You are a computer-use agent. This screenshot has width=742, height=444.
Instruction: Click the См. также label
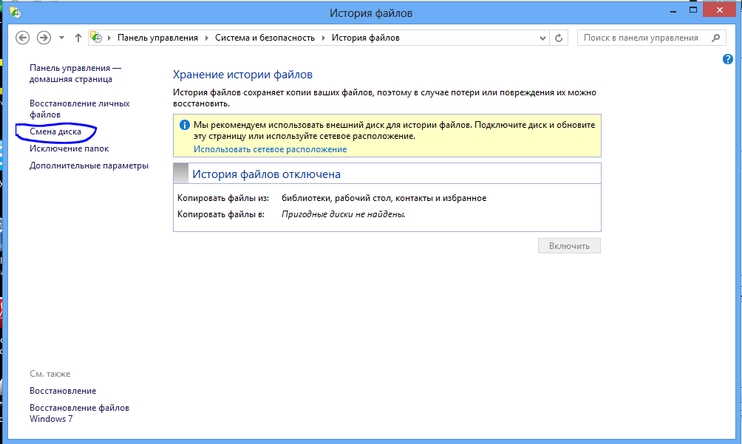click(50, 374)
